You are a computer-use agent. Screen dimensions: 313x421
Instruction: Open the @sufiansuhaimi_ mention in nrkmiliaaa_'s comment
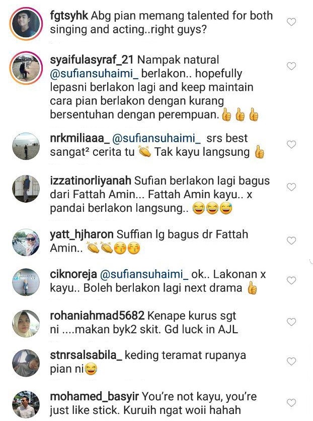pyautogui.click(x=156, y=138)
